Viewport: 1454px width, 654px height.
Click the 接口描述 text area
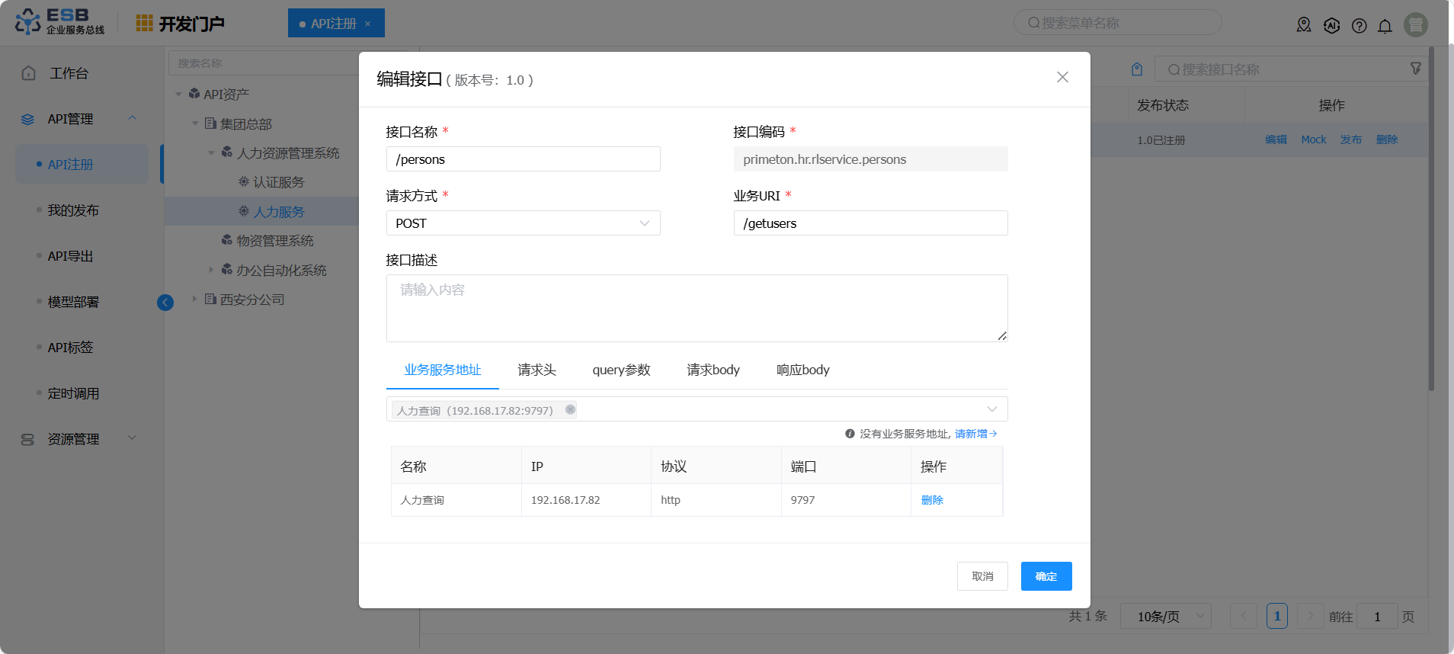(x=697, y=308)
